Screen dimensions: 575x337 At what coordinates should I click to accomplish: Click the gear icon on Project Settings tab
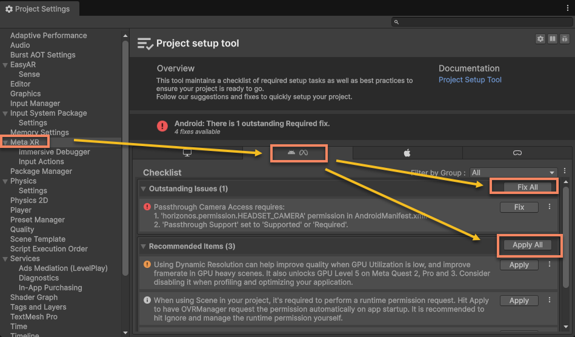click(x=9, y=9)
